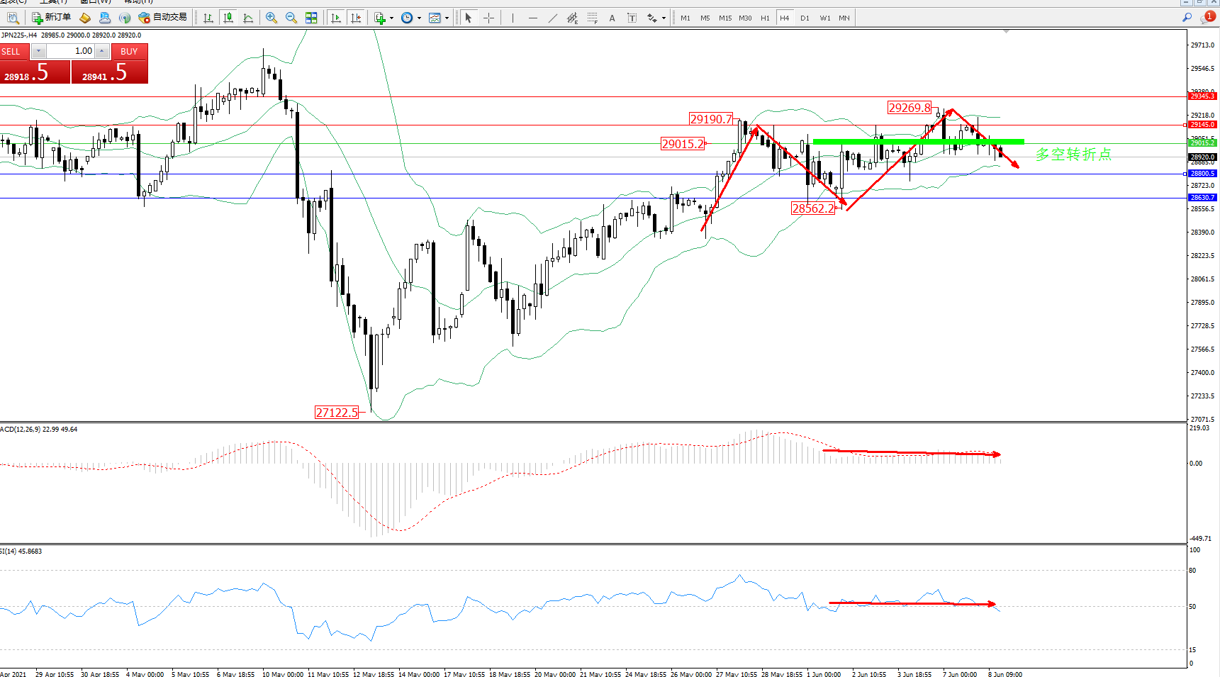This screenshot has width=1220, height=677.
Task: Select the D1 timeframe tab
Action: coord(805,18)
